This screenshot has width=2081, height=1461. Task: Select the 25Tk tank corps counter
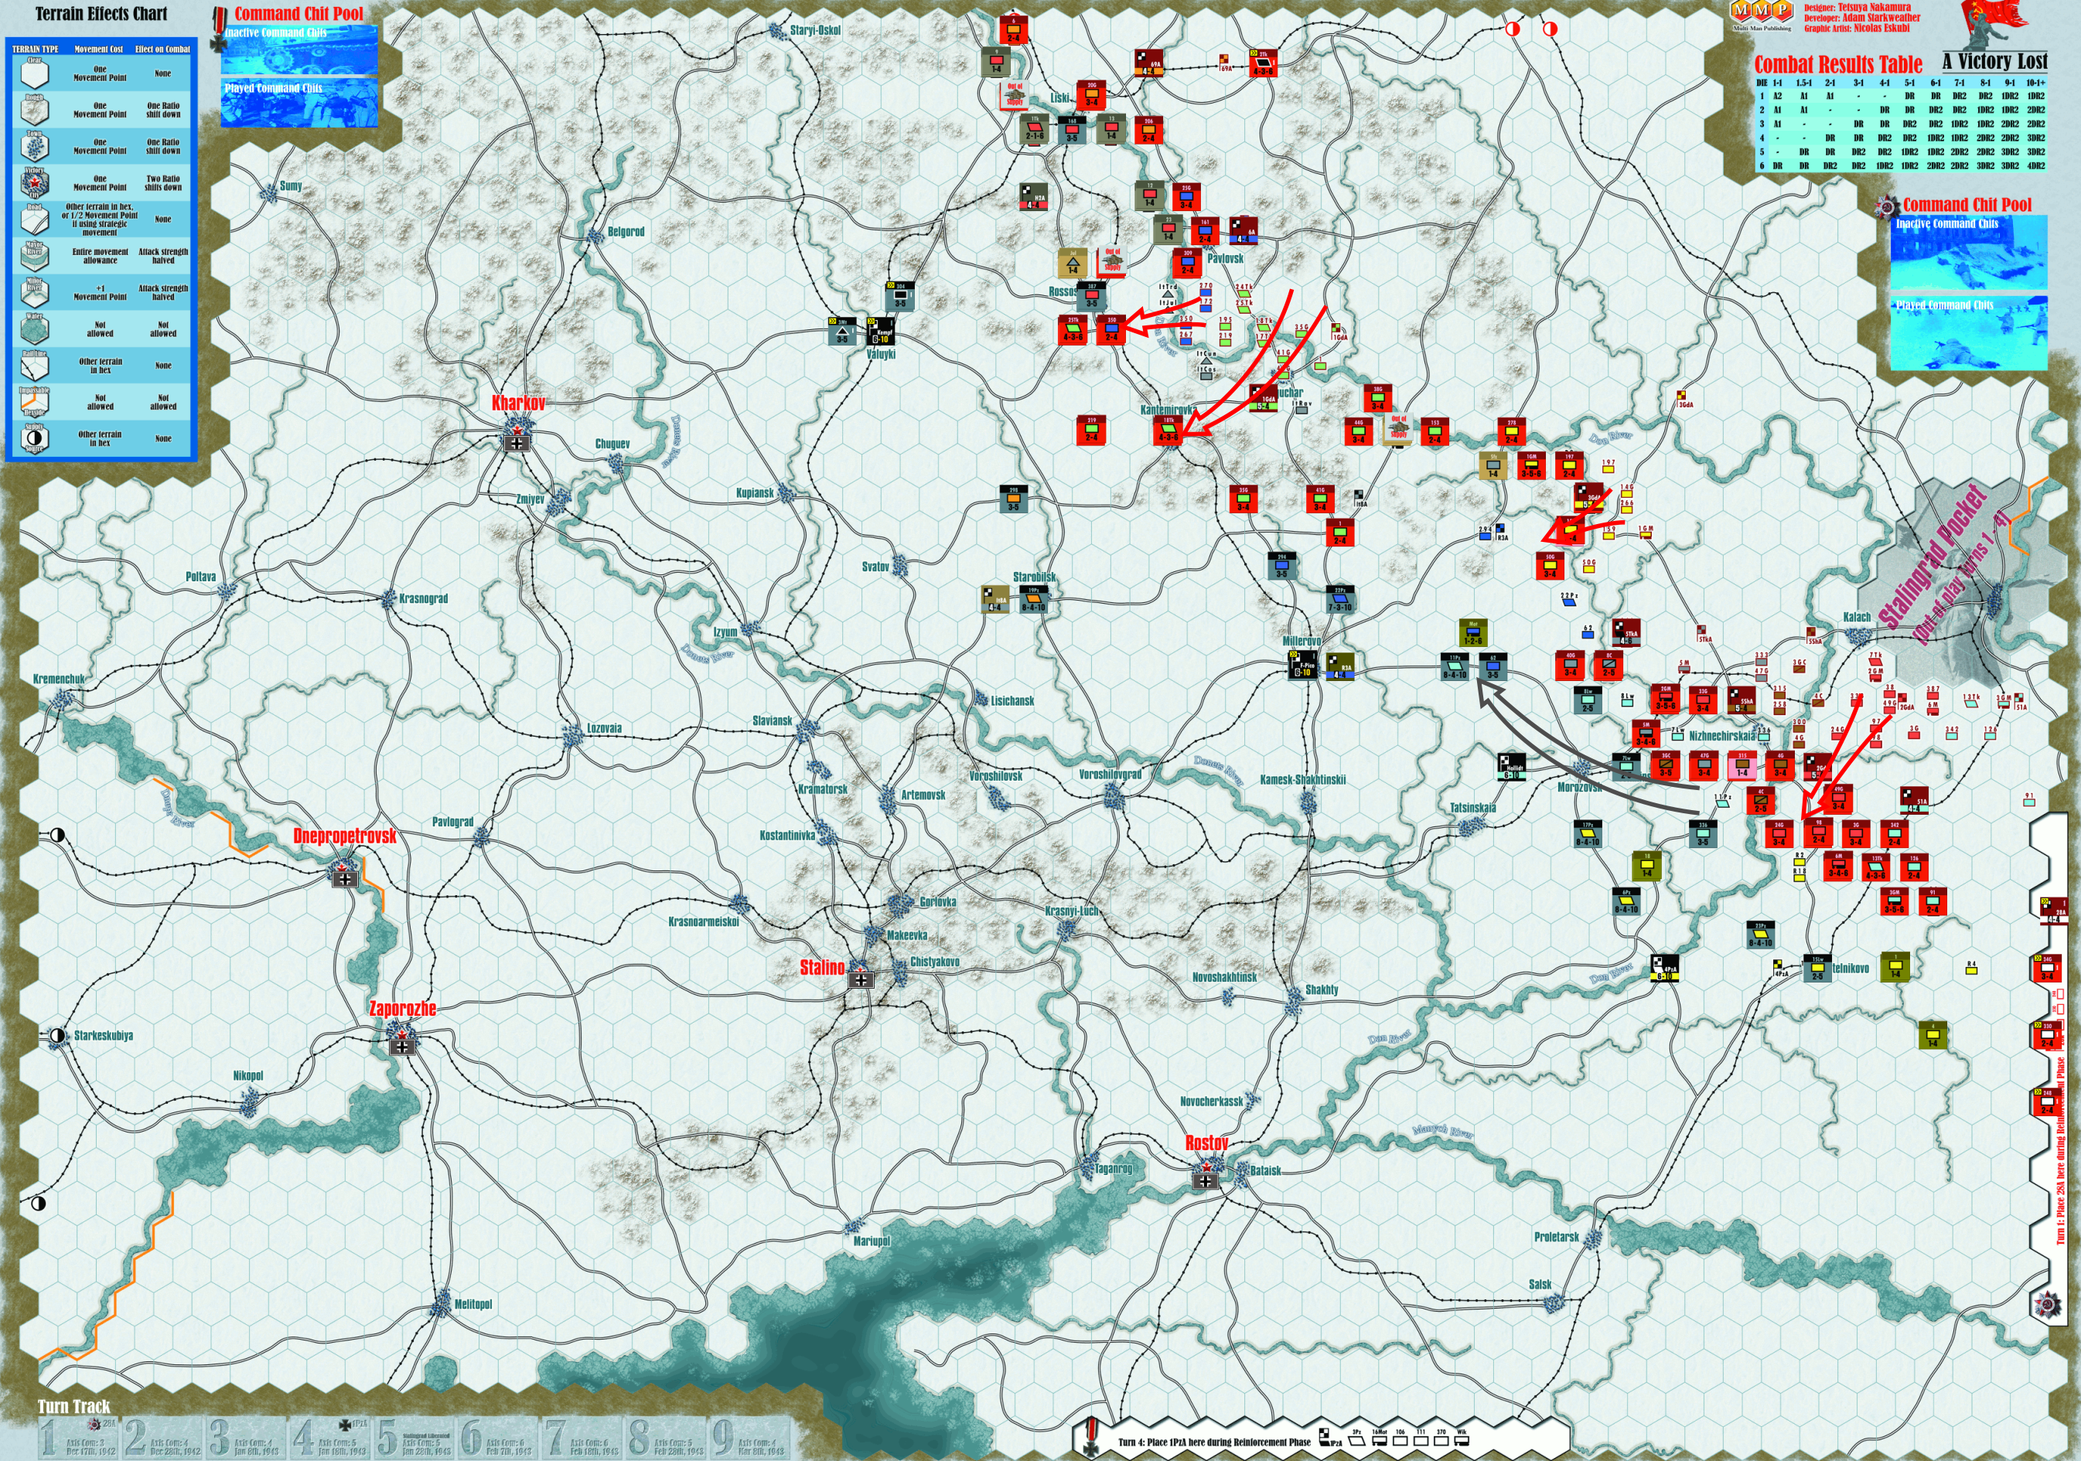pos(1073,330)
